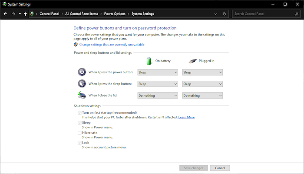The width and height of the screenshot is (304, 174).
Task: Click the 'Shutdown settings' section heading
Action: tap(87, 106)
